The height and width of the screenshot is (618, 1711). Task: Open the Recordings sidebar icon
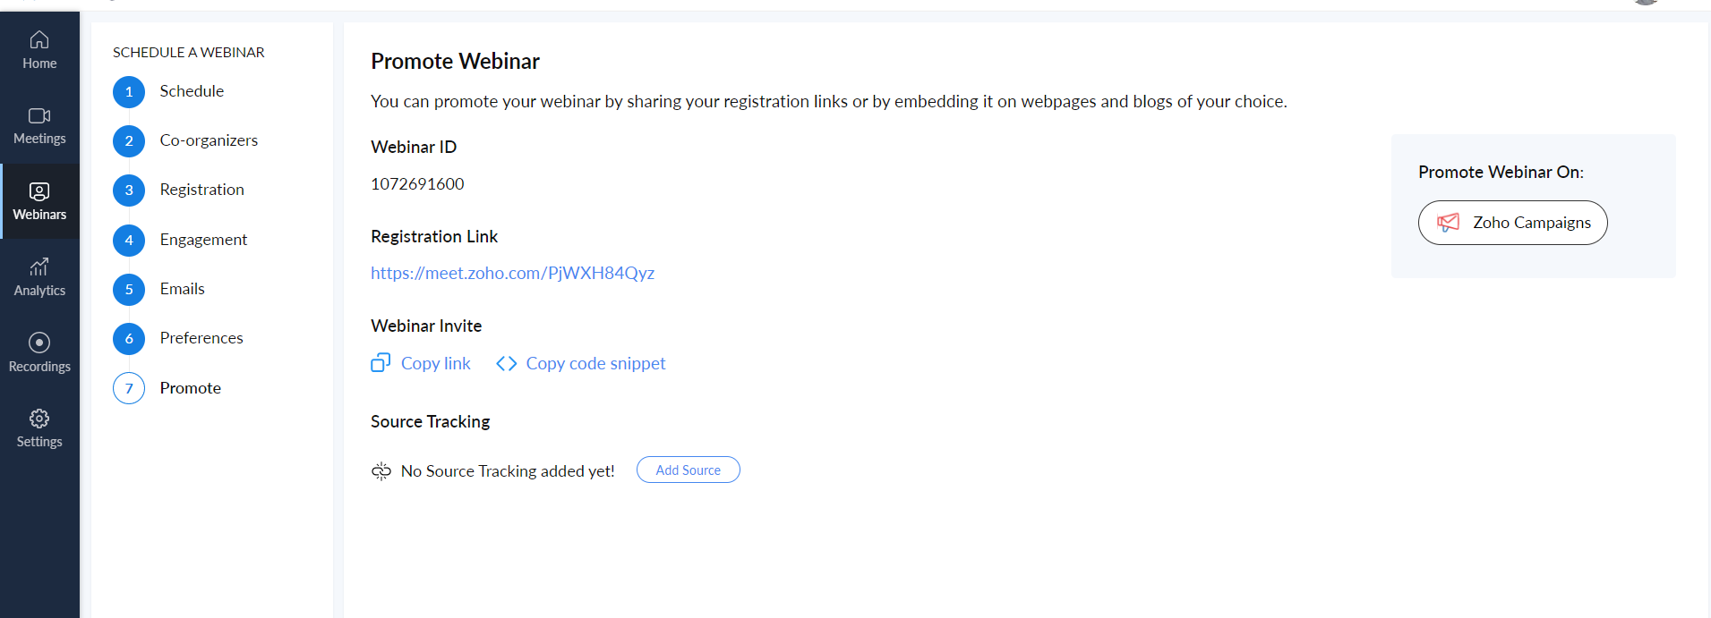(39, 343)
